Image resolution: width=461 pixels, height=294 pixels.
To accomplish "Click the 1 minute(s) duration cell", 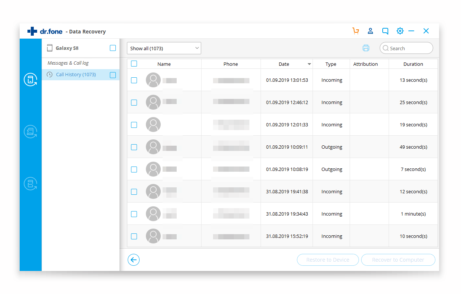I will [413, 214].
